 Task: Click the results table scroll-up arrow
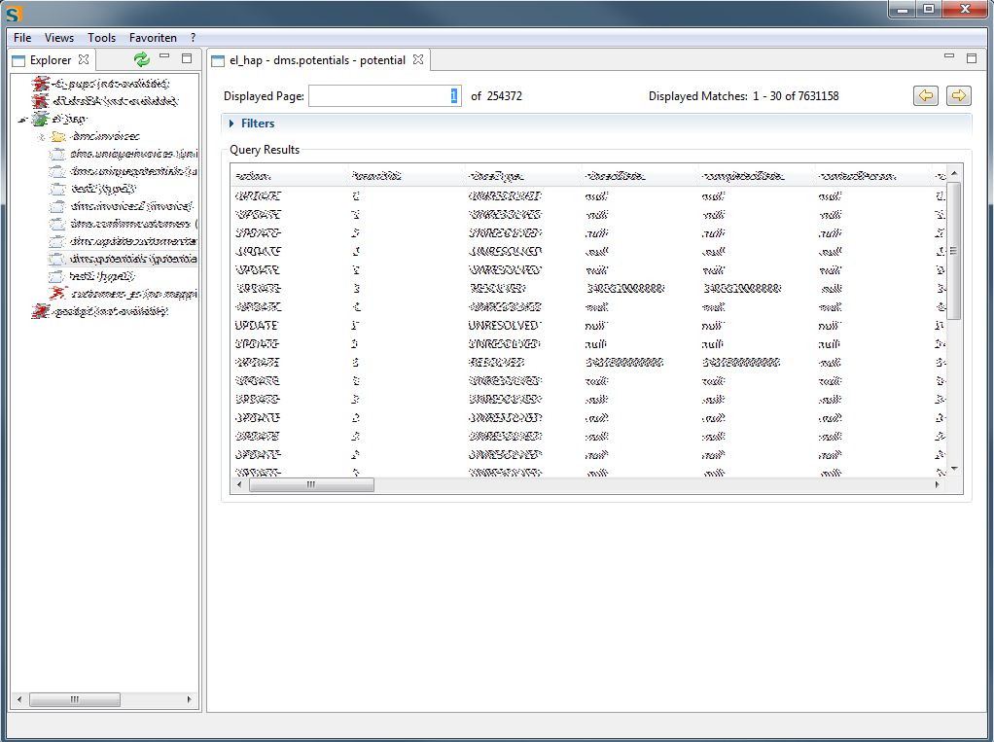954,173
